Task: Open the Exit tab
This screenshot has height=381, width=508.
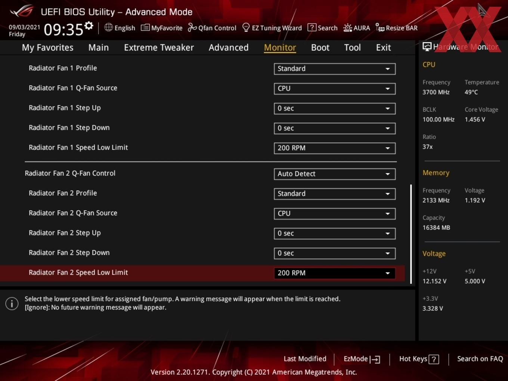Action: pos(383,47)
